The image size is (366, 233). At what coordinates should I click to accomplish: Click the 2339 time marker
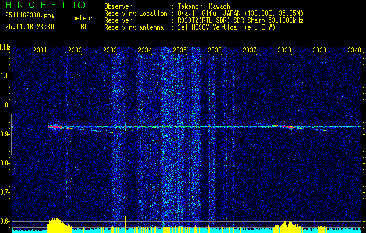pos(319,50)
